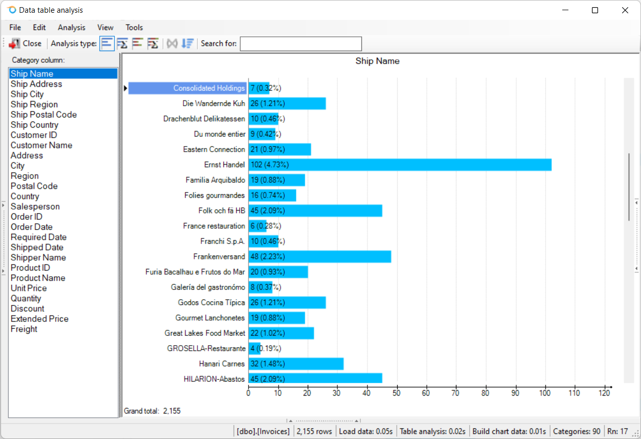Select the first Analysis type bar-chart icon
Viewport: 641px width, 439px height.
pos(107,43)
